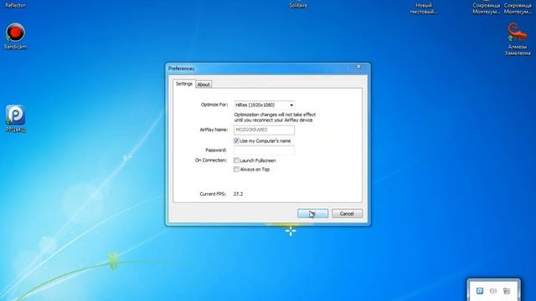Click the Optimization changes notice text
The image size is (536, 301).
tap(275, 117)
